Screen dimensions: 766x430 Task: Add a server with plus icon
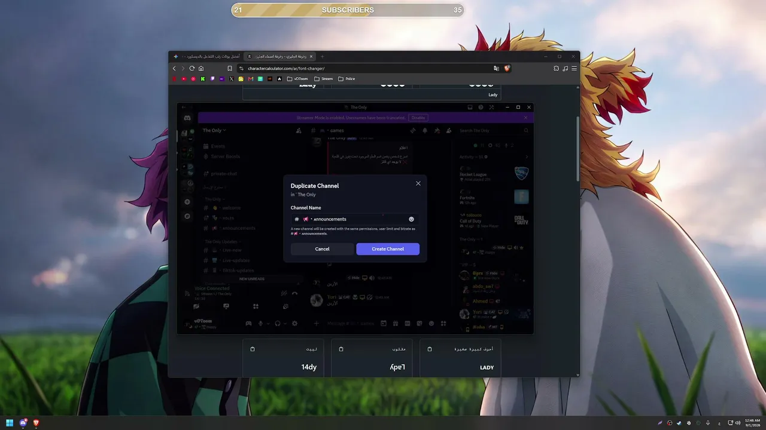click(x=187, y=202)
